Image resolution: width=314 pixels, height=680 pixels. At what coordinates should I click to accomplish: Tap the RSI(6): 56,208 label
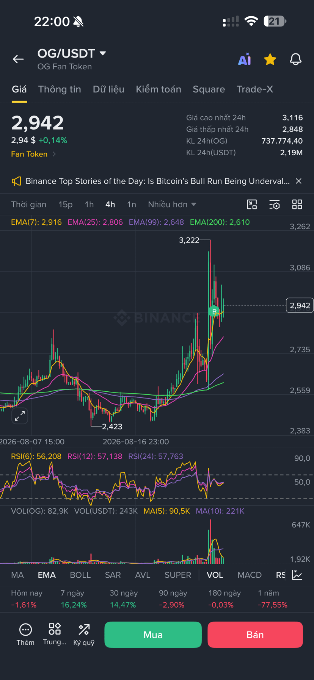coord(36,456)
